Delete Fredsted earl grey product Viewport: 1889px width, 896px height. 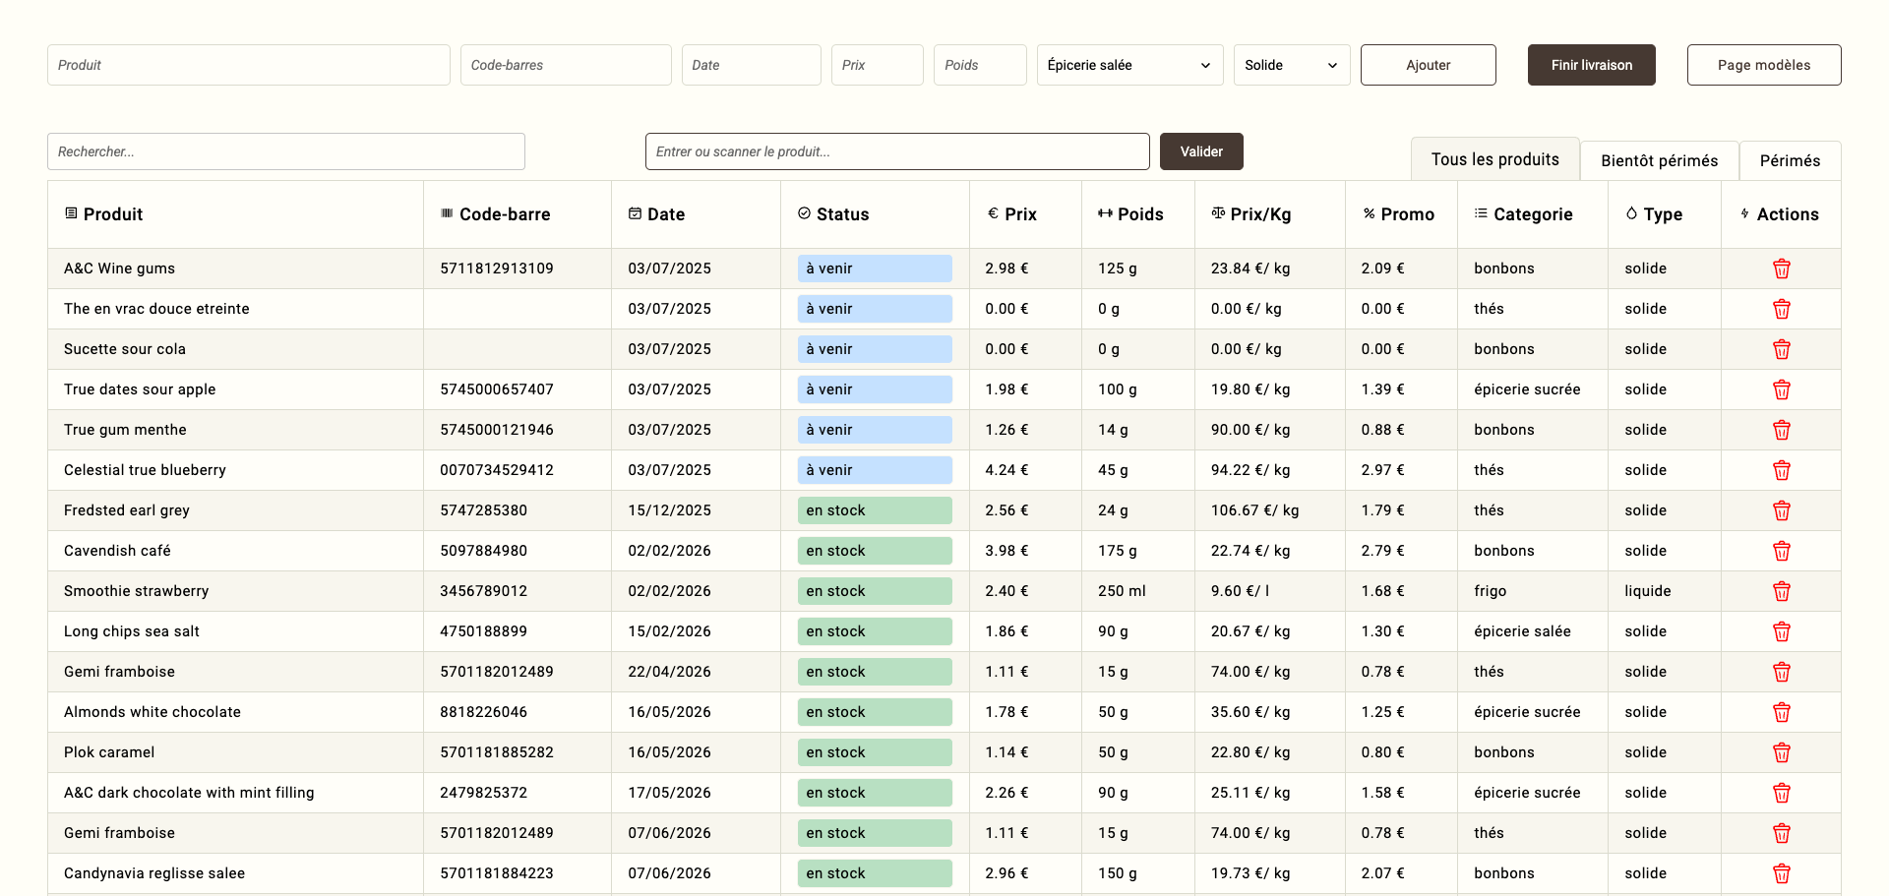1781,510
